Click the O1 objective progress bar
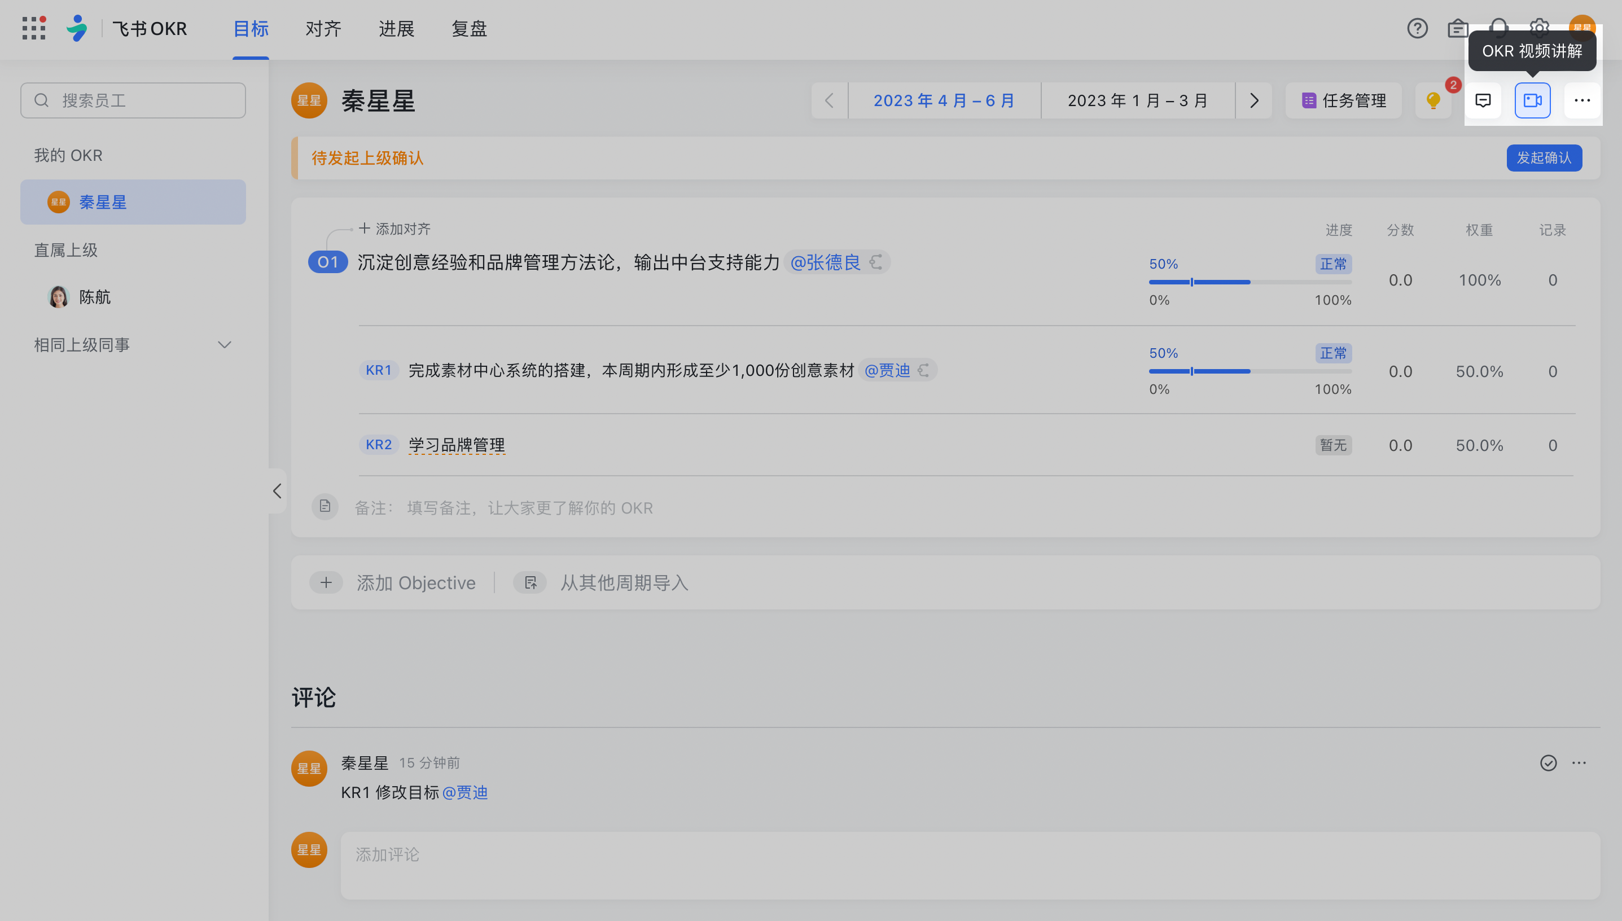 pyautogui.click(x=1250, y=282)
